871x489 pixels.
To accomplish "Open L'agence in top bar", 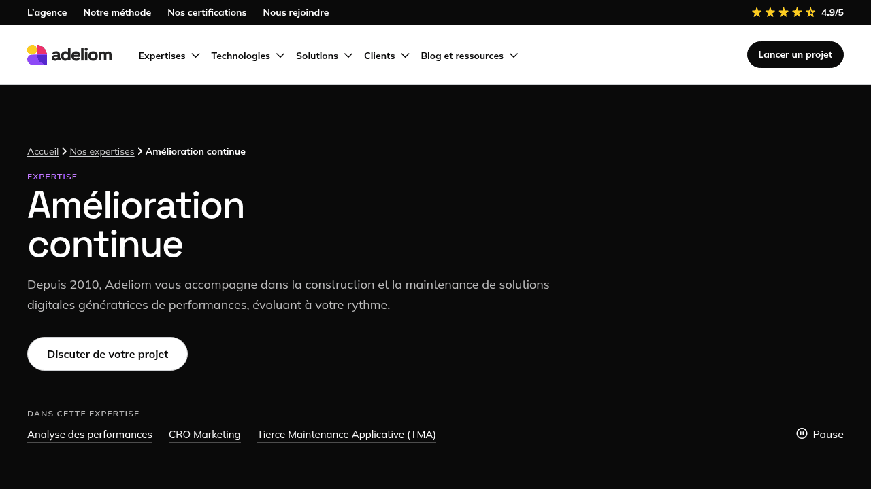I will (x=47, y=12).
